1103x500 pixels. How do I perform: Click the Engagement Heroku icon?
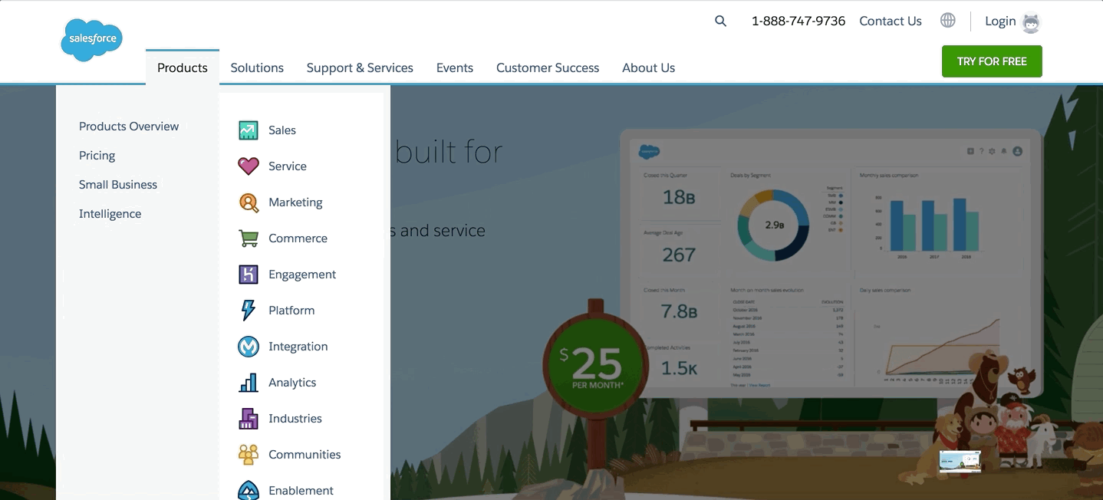coord(249,275)
